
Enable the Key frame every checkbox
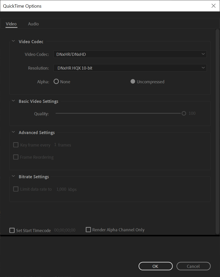(16, 145)
